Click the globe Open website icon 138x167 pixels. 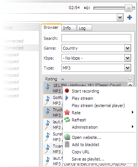[67, 137]
